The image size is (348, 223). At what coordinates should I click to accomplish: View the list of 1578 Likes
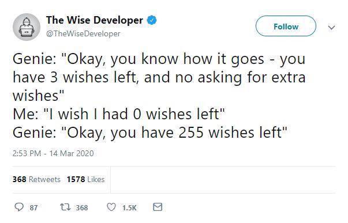click(85, 179)
